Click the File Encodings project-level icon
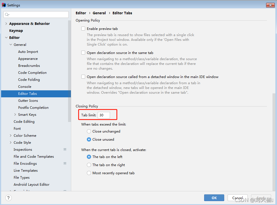Screen dimensions: 277x205 (x=65, y=164)
